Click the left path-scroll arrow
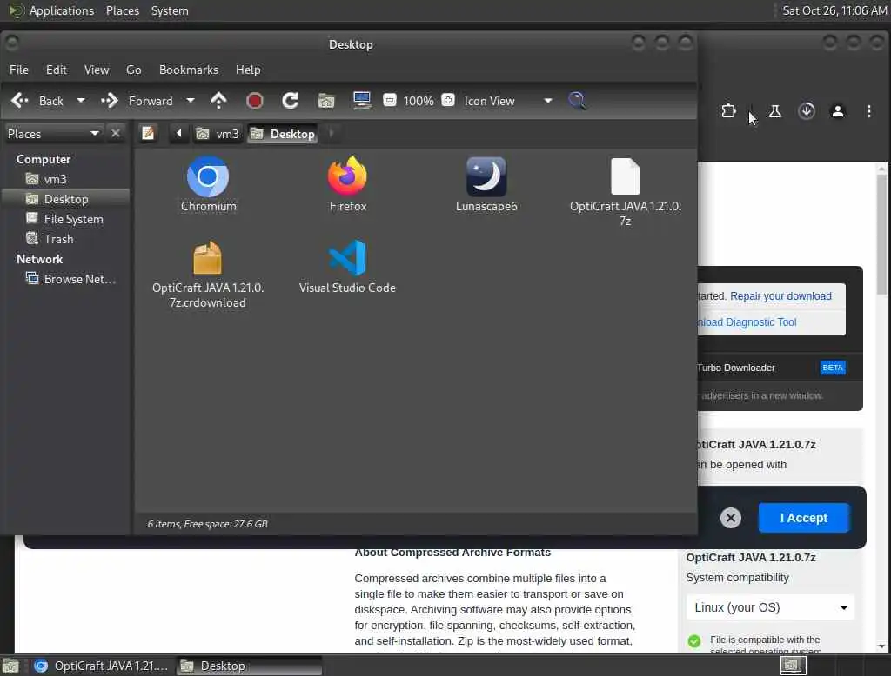The height and width of the screenshot is (676, 891). (x=179, y=134)
